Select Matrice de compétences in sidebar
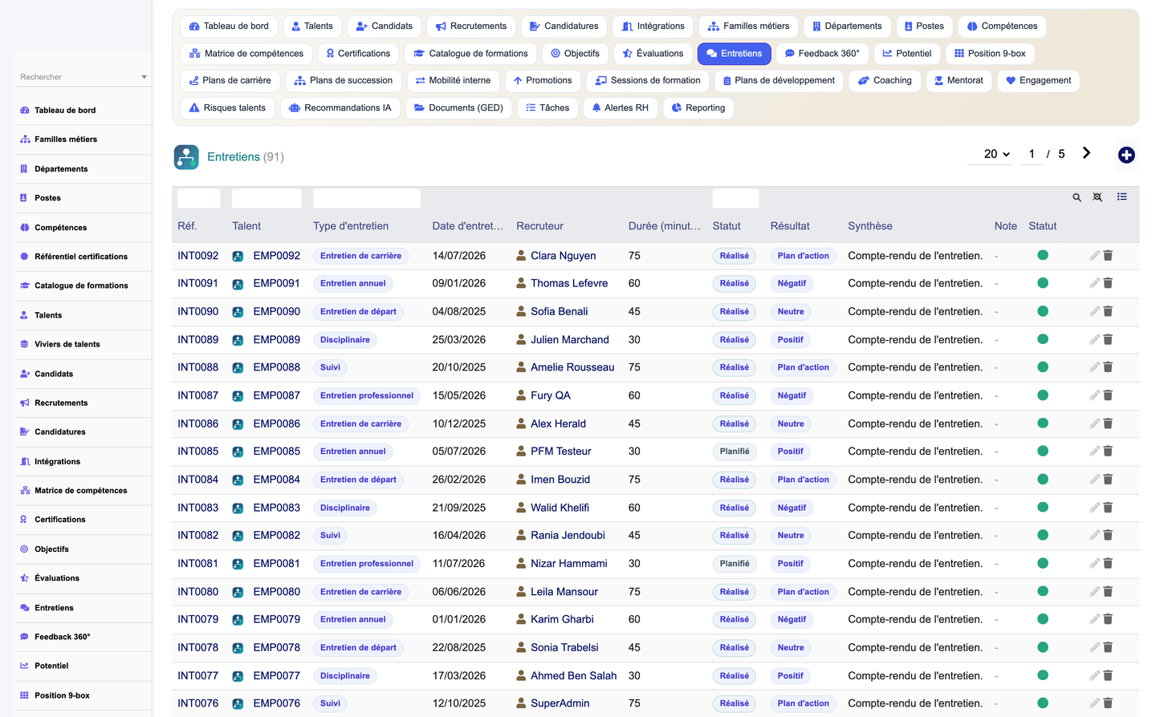 click(80, 491)
